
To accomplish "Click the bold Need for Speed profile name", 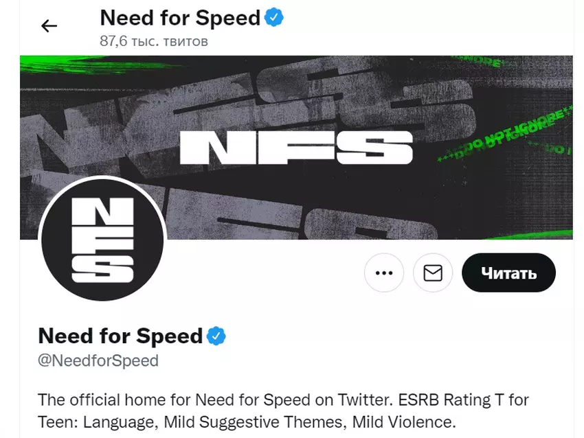I will tap(120, 336).
